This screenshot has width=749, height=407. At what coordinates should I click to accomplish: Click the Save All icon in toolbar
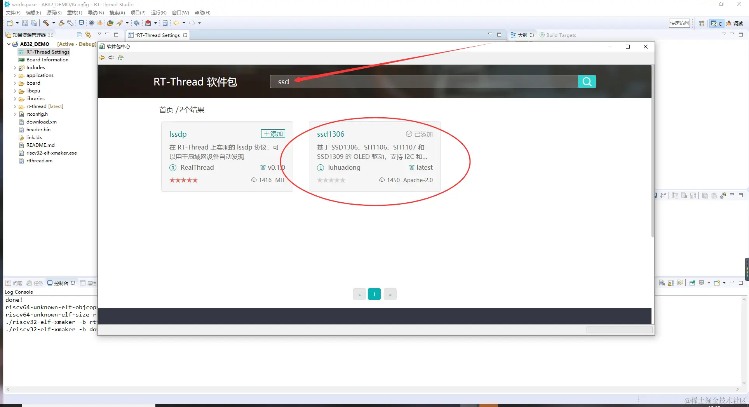[x=34, y=23]
